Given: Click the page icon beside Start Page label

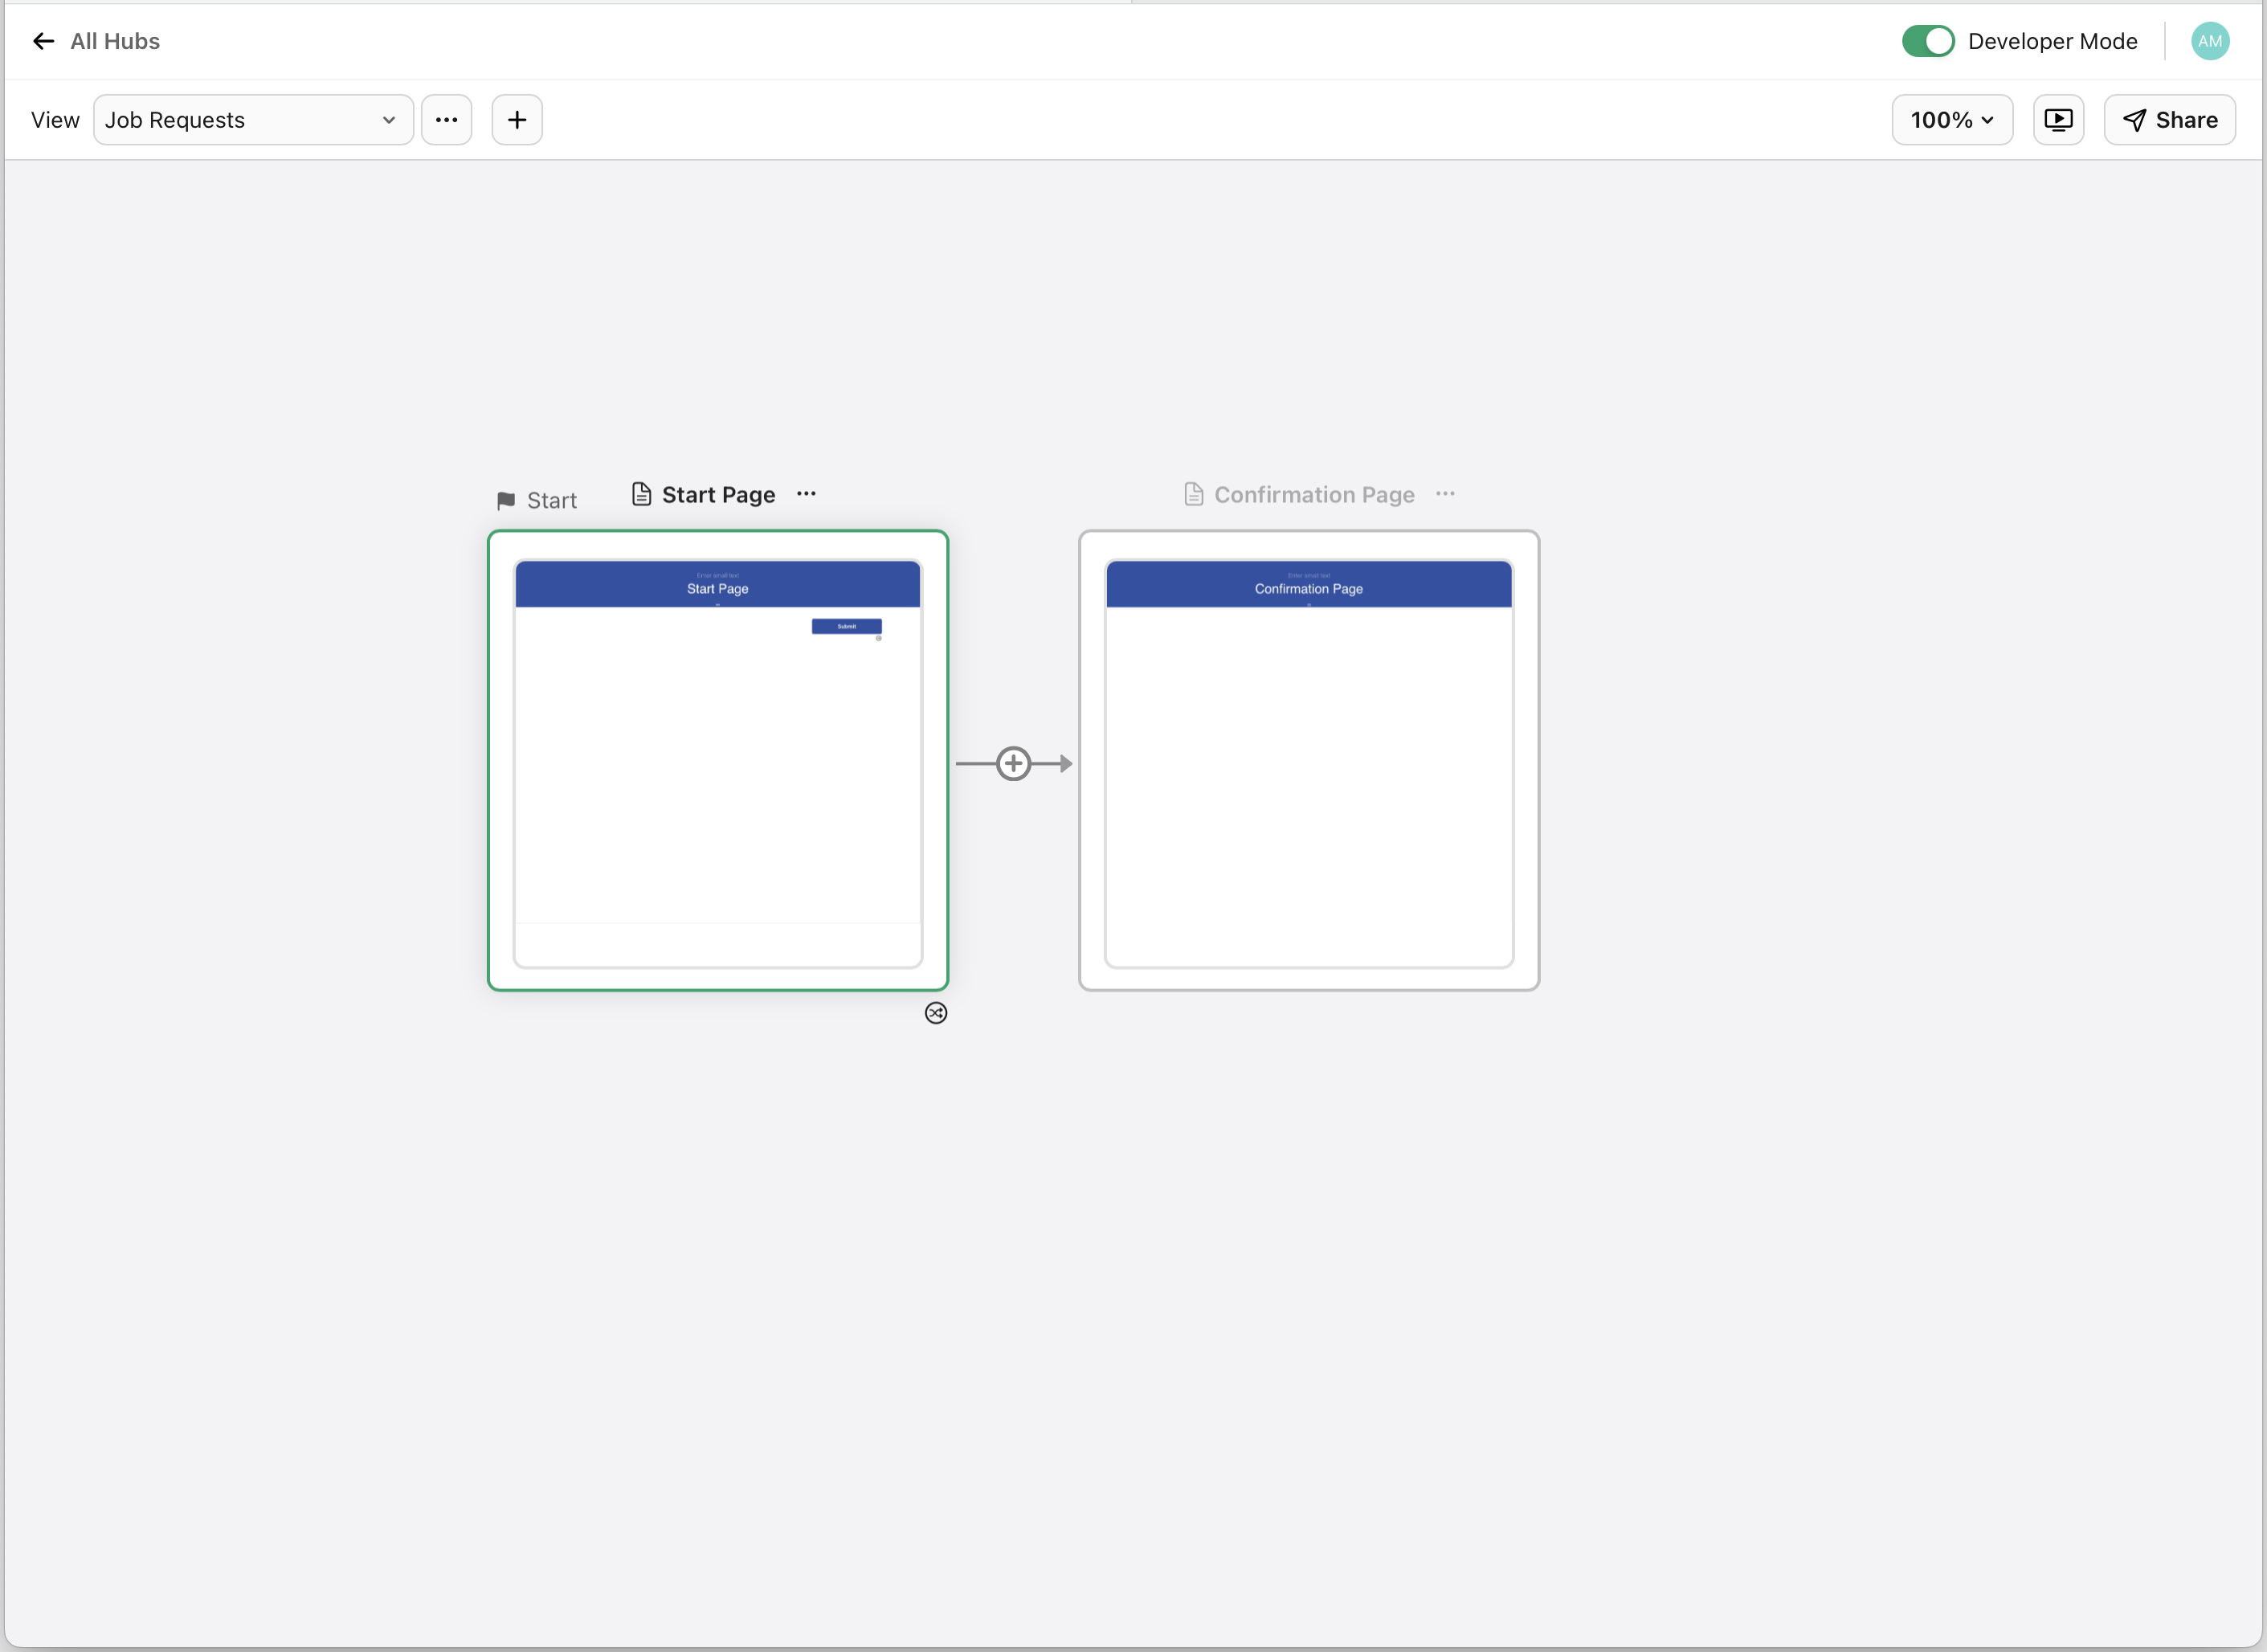Looking at the screenshot, I should click(x=641, y=493).
